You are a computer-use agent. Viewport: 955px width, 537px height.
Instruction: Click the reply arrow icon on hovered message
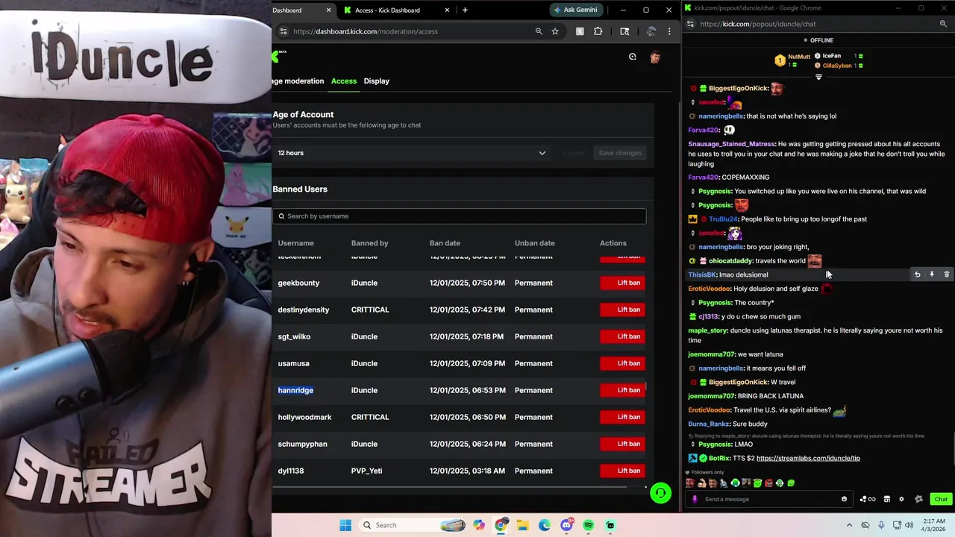pos(918,274)
